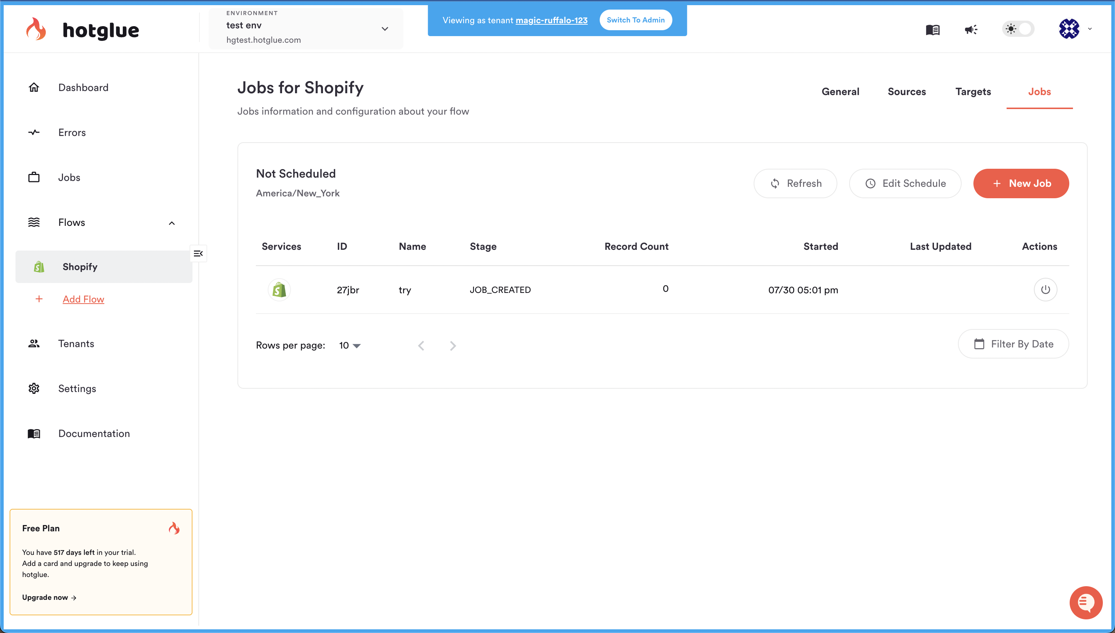Open Filter By Date picker
The height and width of the screenshot is (633, 1115).
[1013, 344]
